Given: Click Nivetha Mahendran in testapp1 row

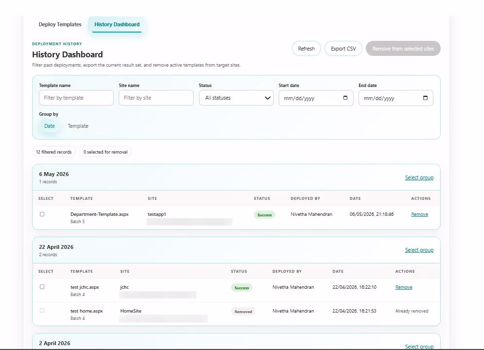Looking at the screenshot, I should coord(311,214).
